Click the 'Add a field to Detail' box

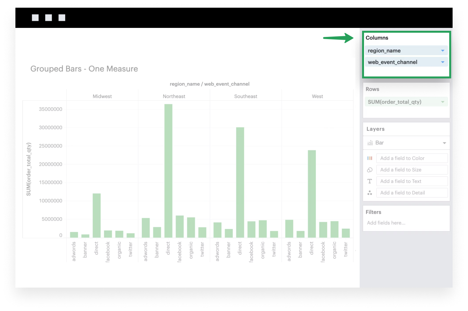(412, 193)
